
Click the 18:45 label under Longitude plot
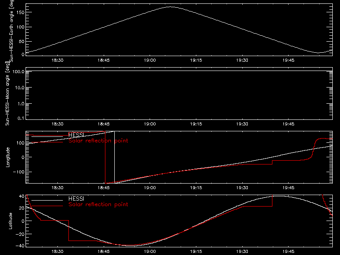coord(104,188)
